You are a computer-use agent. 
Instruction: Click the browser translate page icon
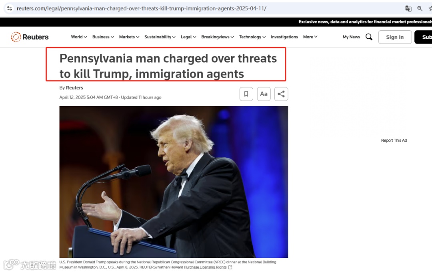(408, 8)
